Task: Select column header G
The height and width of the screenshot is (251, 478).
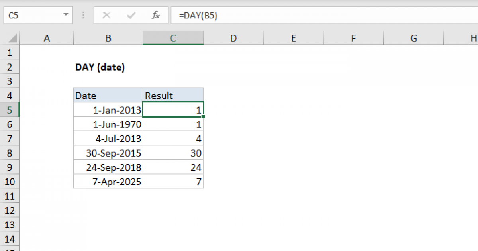Action: (413, 38)
